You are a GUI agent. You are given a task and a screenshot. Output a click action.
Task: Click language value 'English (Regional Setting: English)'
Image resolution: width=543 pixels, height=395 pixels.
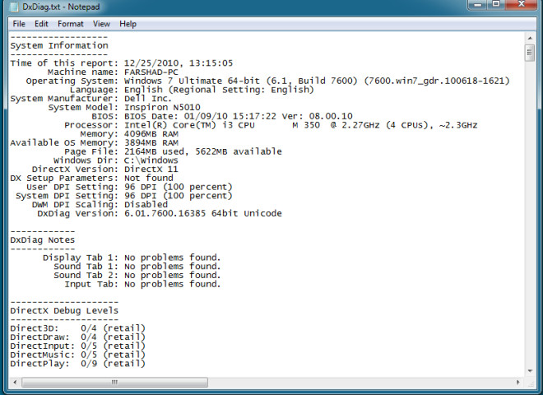[219, 90]
